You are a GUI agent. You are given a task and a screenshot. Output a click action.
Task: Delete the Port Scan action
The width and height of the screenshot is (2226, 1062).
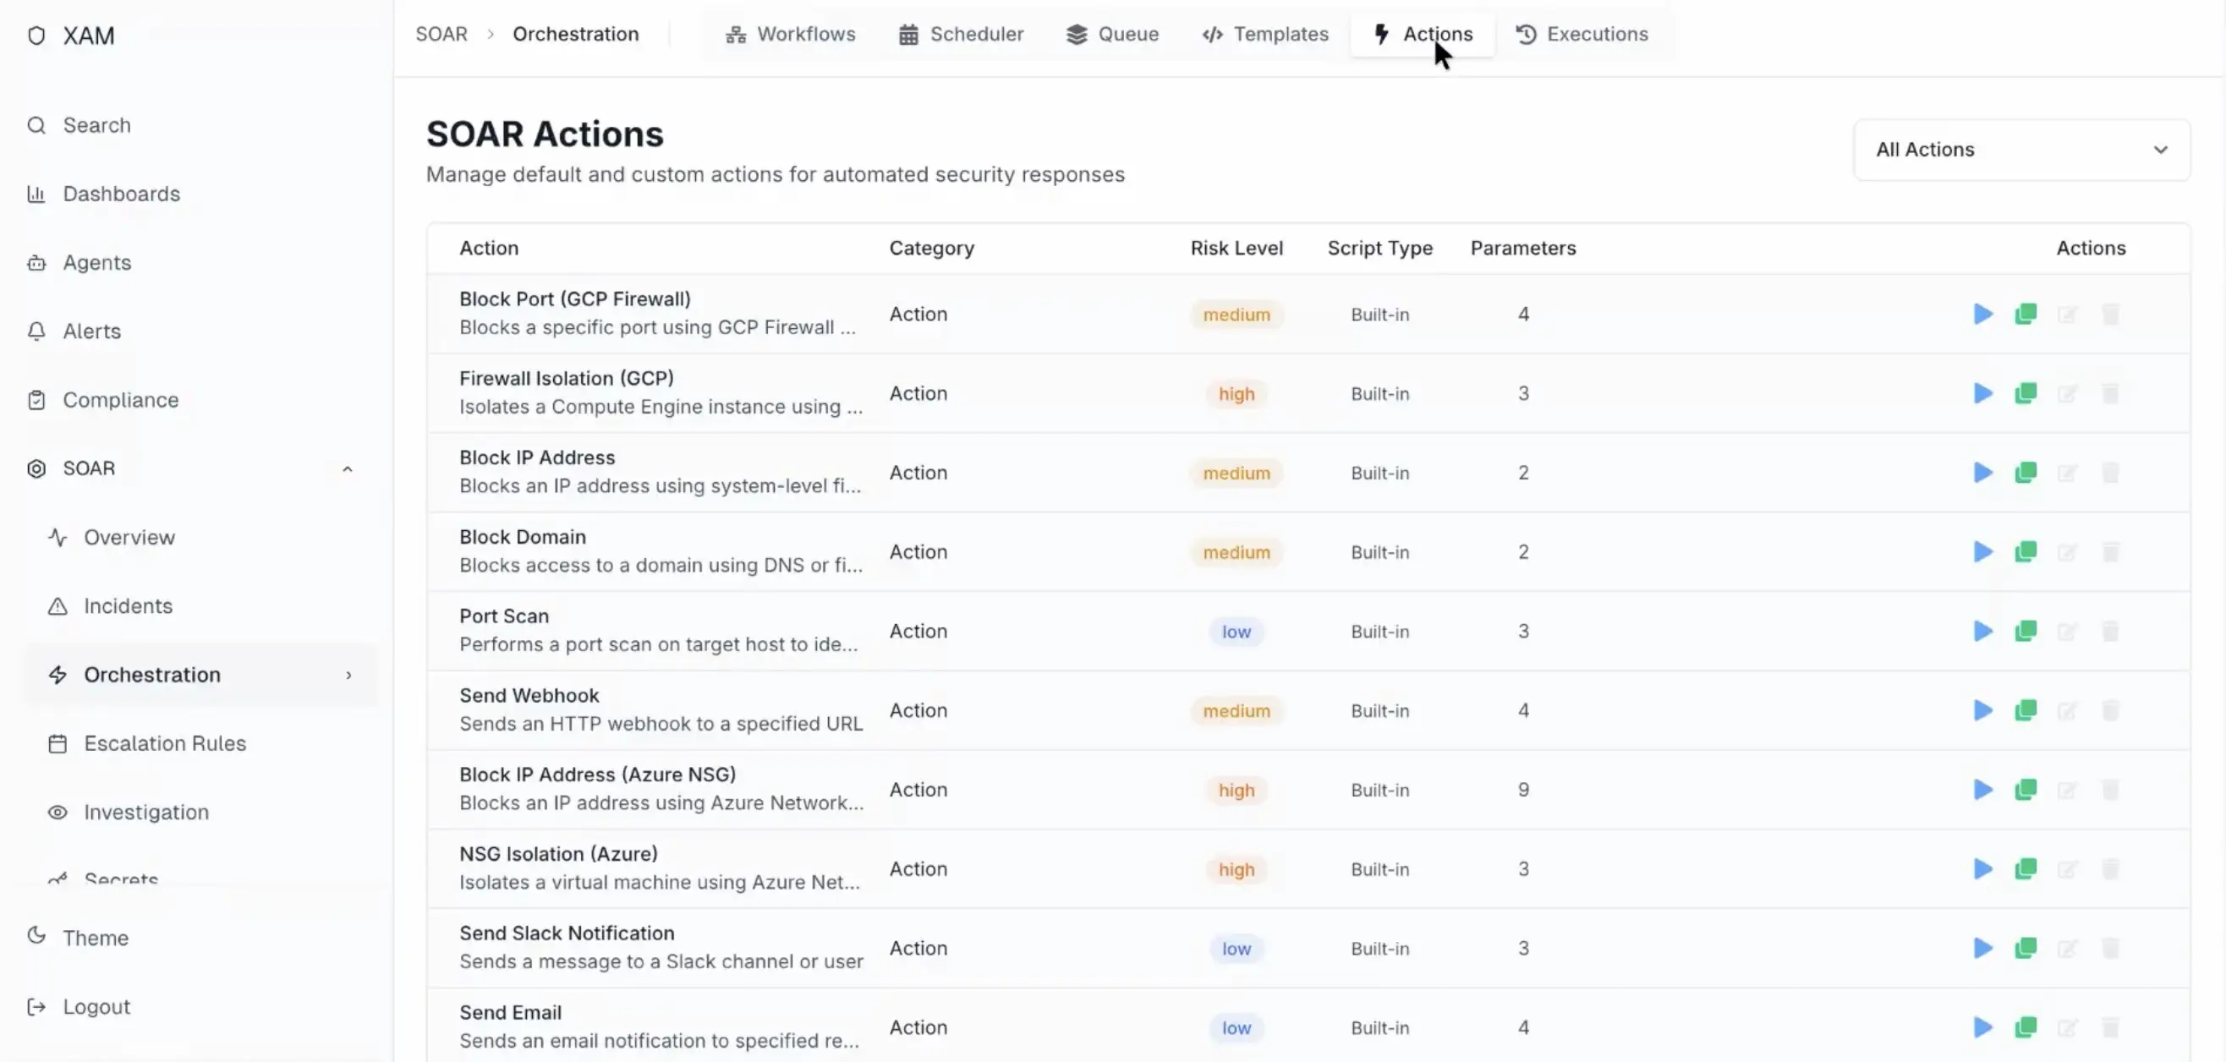pos(2111,631)
